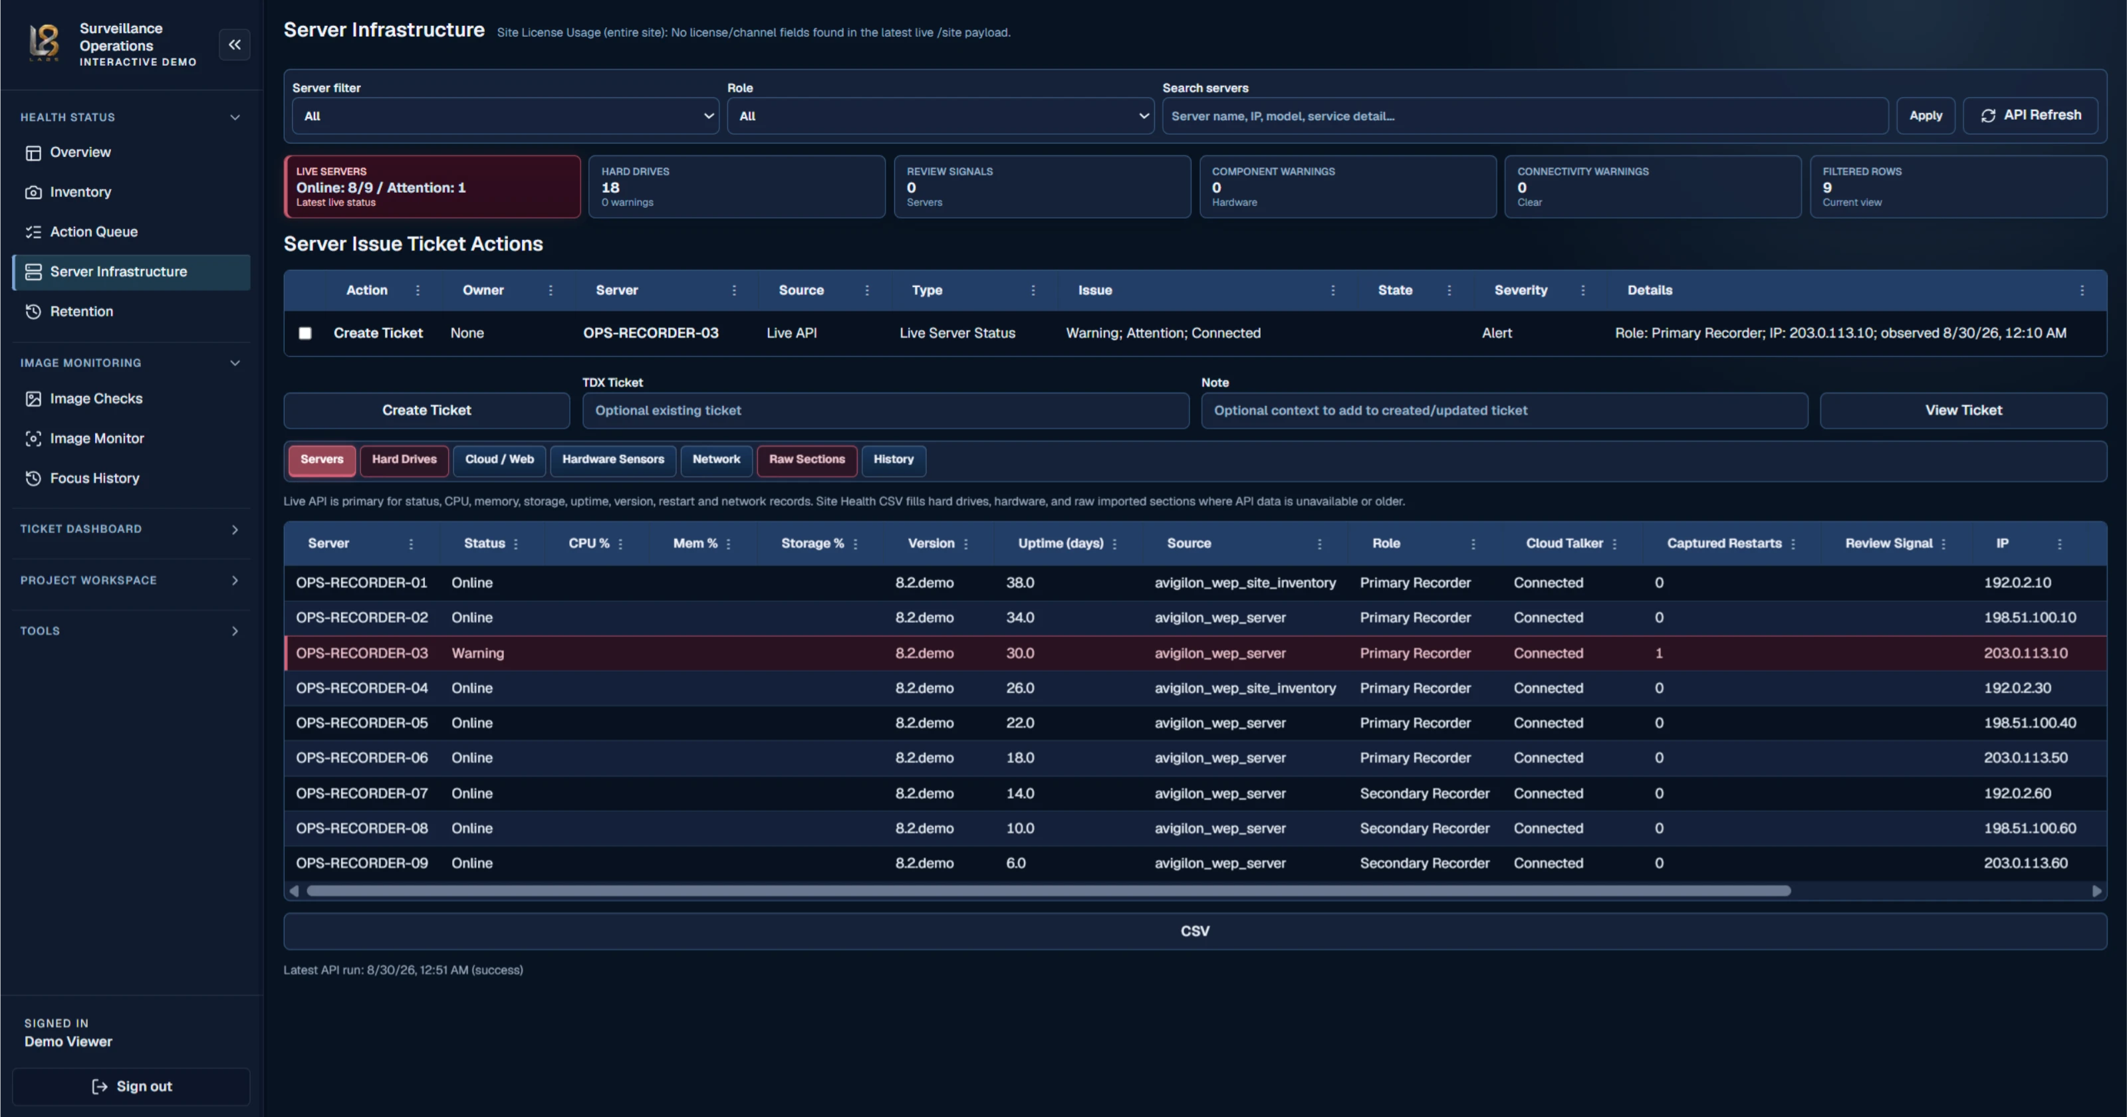Click the horizontal scrollbar under server table

click(x=1048, y=891)
